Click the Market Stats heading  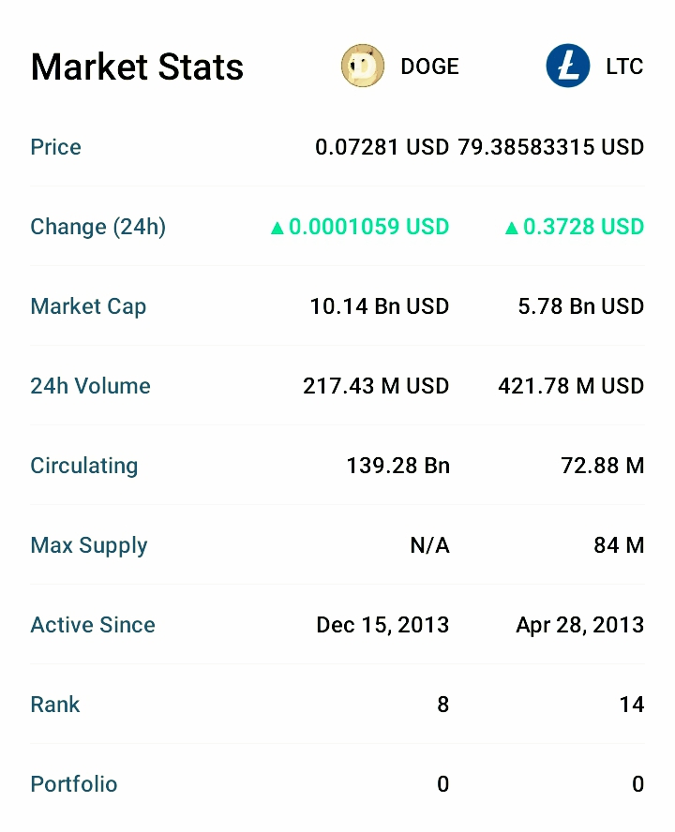(137, 67)
